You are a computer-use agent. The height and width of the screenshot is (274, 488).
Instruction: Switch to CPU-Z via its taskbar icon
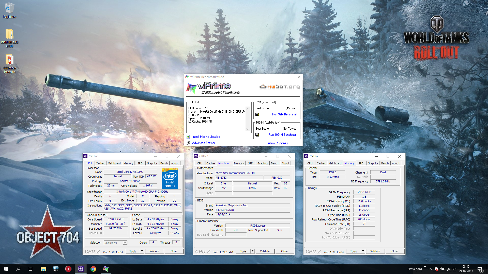point(81,269)
